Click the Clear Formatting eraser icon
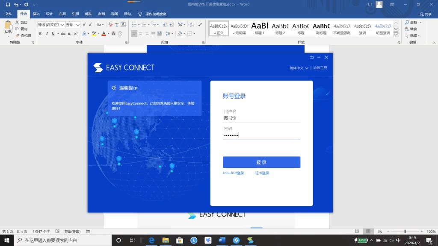The height and width of the screenshot is (246, 438). coord(110,25)
